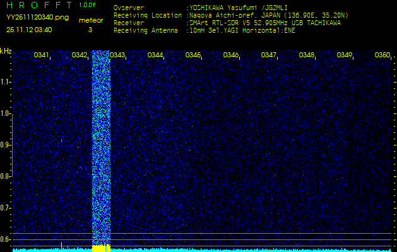Click the 0345 time marker
Screen dimensions: 397x252
(x=193, y=55)
